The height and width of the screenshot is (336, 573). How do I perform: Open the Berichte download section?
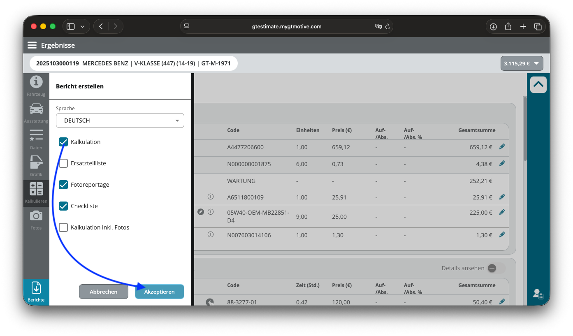coord(36,292)
